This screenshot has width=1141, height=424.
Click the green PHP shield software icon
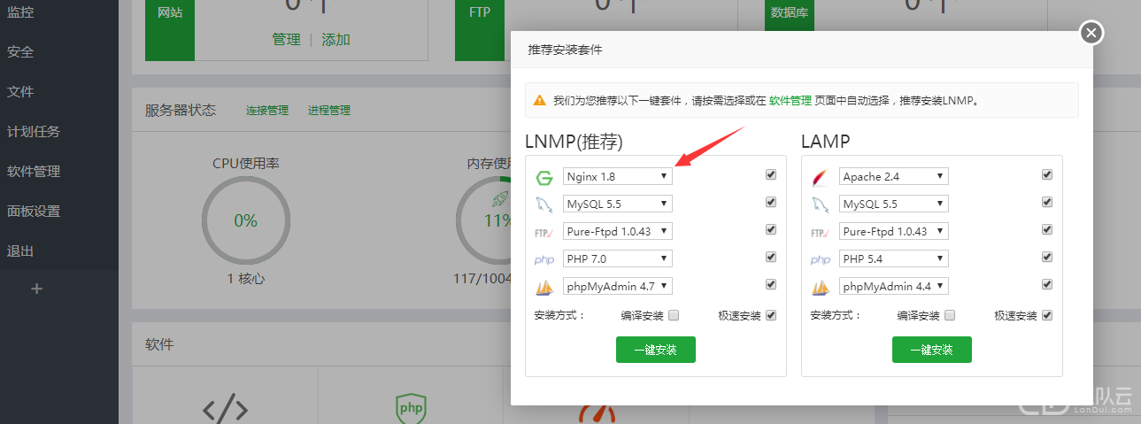pyautogui.click(x=411, y=408)
